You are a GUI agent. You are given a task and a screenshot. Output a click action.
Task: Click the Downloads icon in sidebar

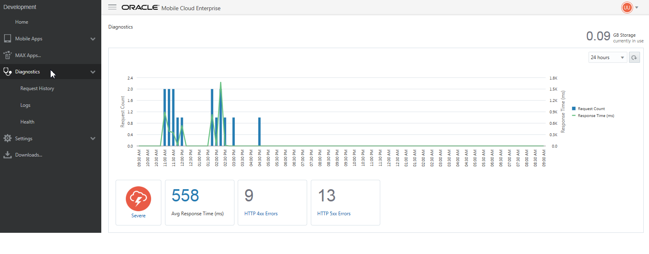click(7, 155)
